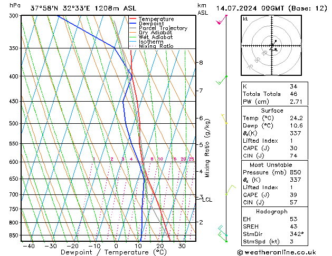Select the Dry Adiabat legend item
This screenshot has height=256, width=332.
click(x=157, y=33)
